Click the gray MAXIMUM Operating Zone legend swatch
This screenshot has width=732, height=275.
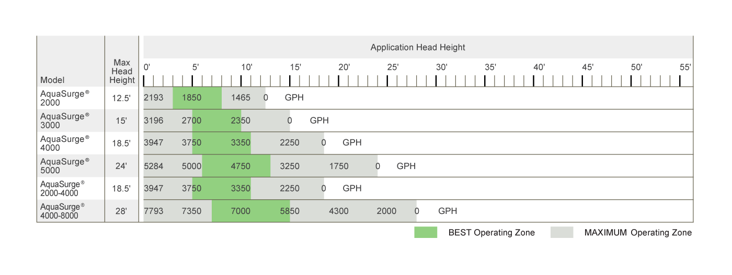(562, 232)
